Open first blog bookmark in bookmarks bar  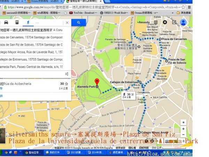17,13
